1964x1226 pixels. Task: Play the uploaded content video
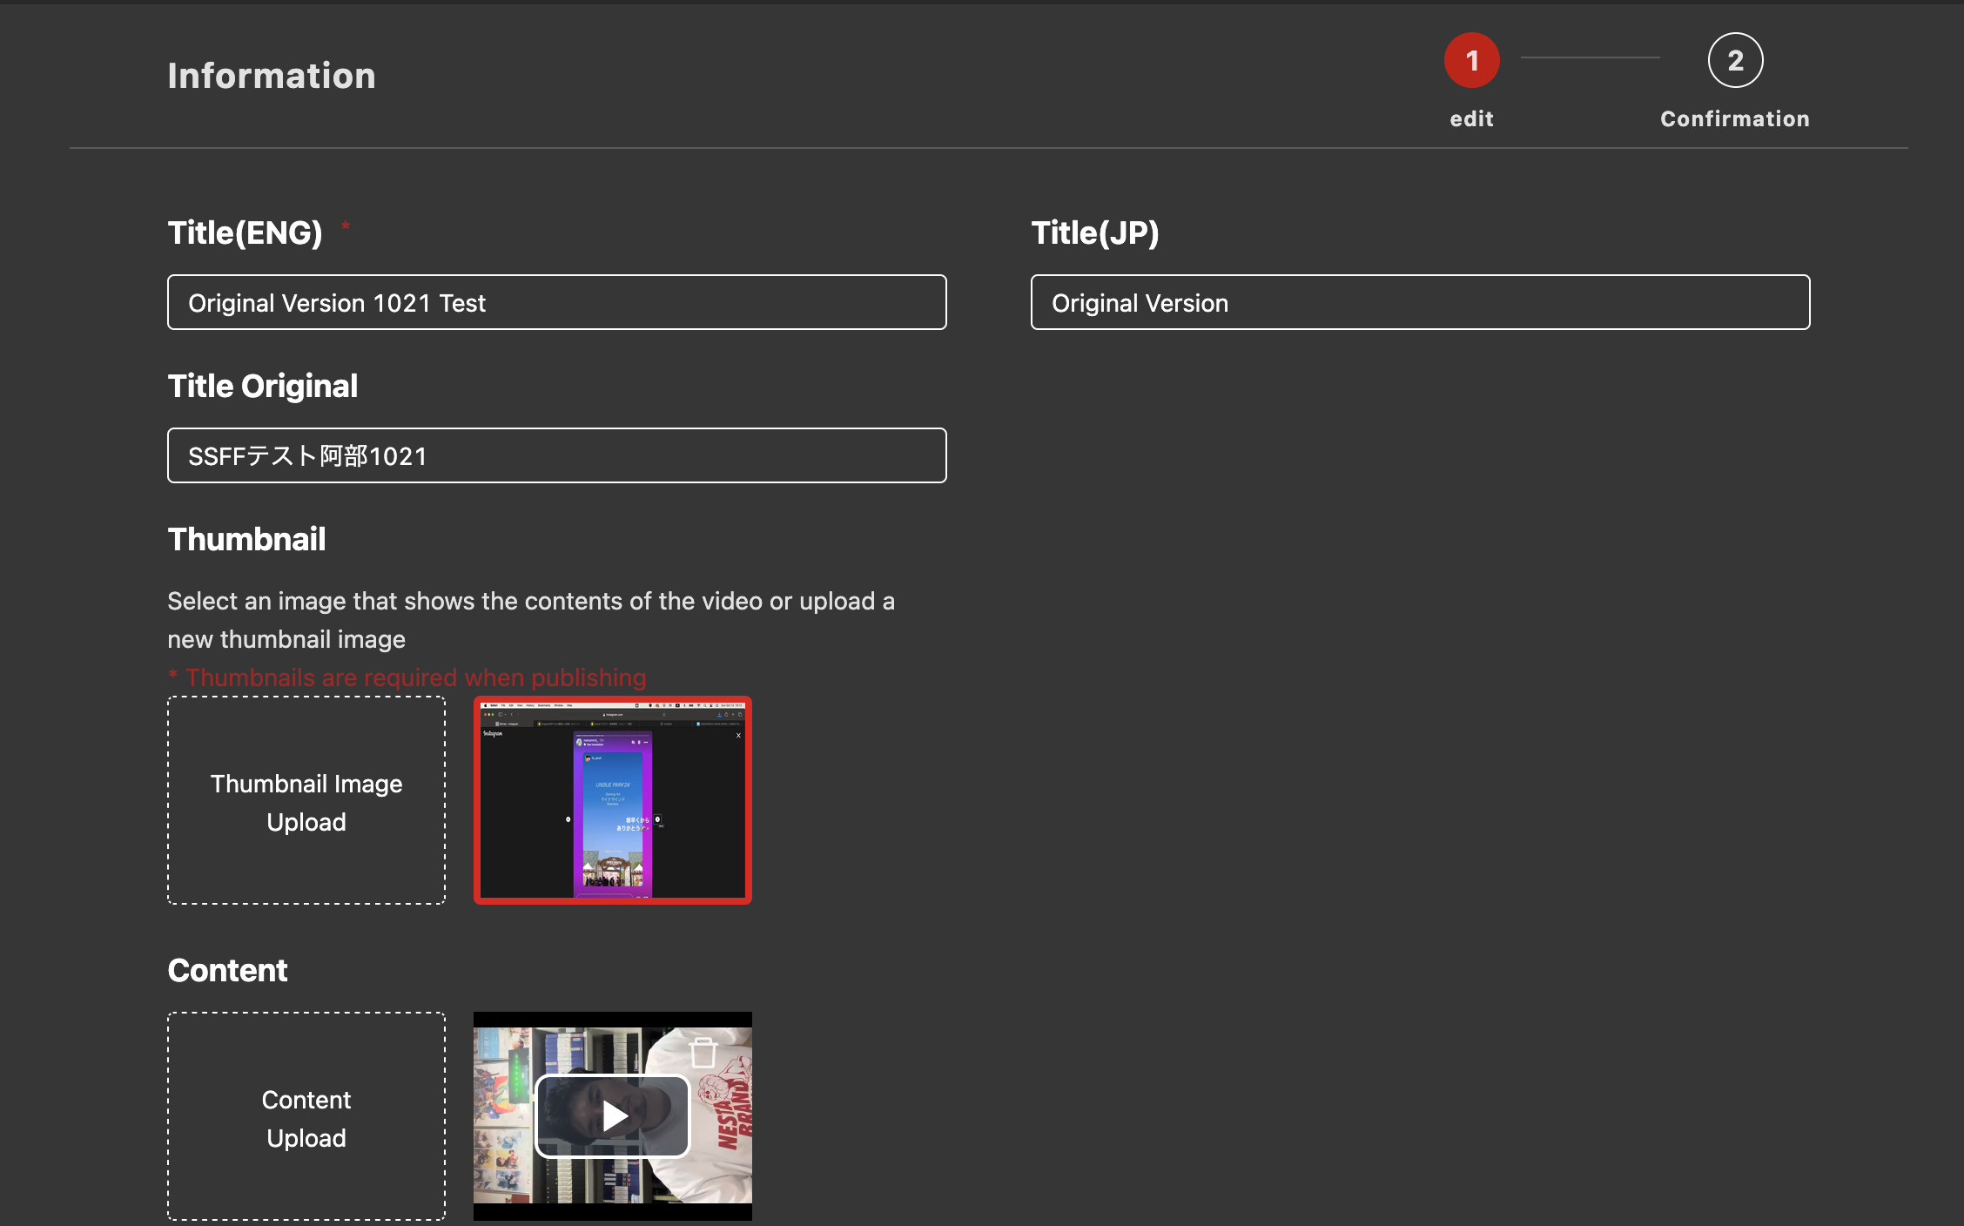(613, 1115)
